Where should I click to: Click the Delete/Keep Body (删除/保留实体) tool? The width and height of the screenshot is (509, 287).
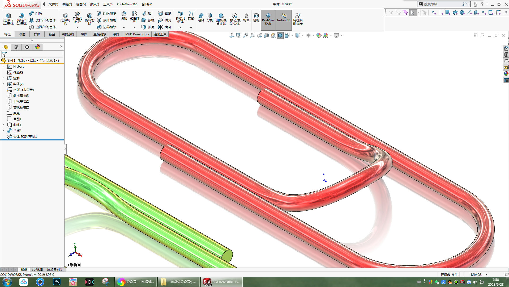(221, 19)
